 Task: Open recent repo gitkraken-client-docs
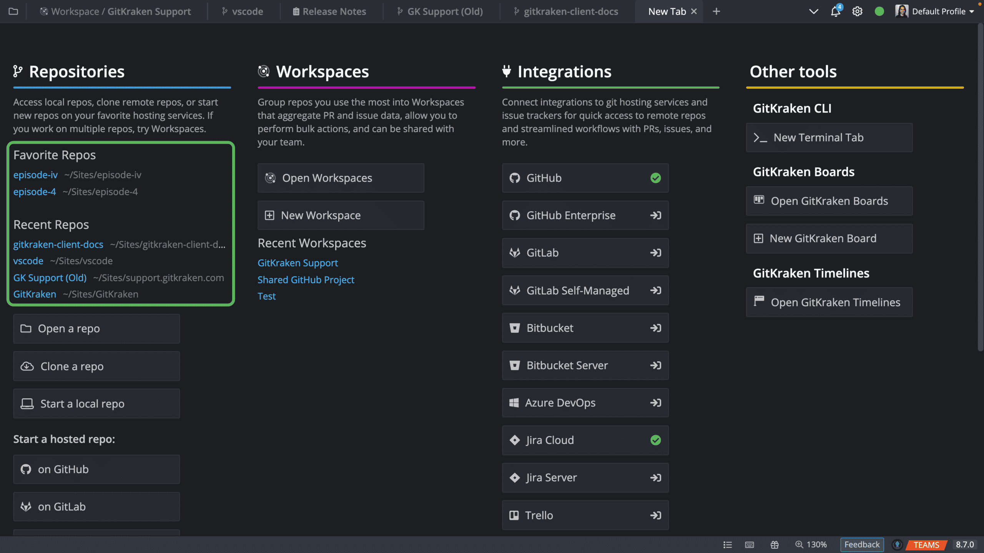click(58, 244)
